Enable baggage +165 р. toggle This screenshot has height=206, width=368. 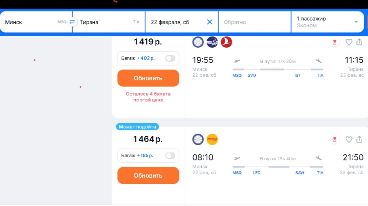pos(170,155)
